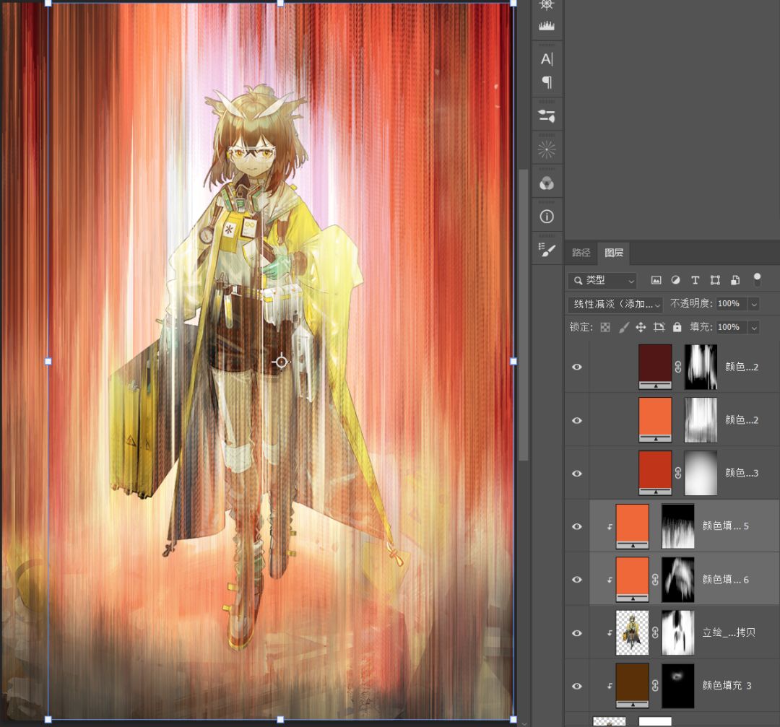
Task: Click the dark red color fill swatch thumbnail
Action: [x=655, y=363]
